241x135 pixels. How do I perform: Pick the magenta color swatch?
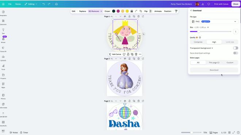(x=118, y=11)
